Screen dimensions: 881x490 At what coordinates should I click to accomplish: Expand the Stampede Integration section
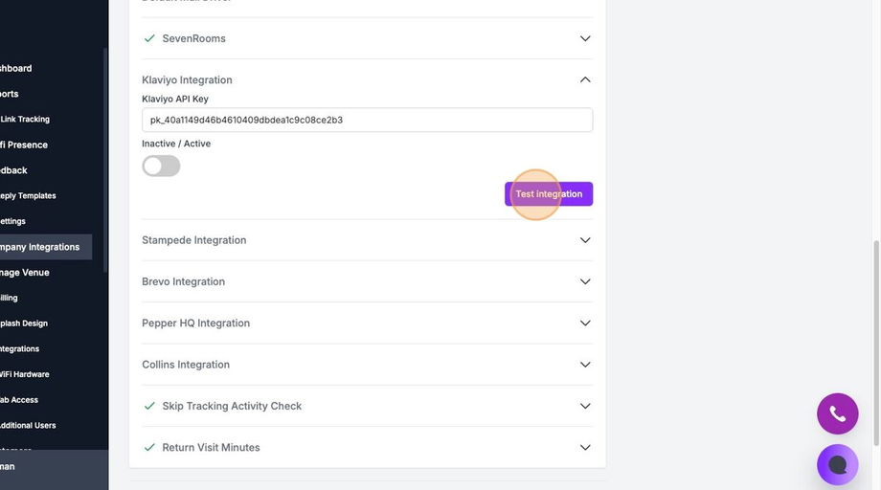tap(585, 240)
